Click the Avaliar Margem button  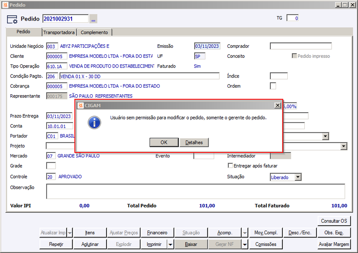[334, 245]
